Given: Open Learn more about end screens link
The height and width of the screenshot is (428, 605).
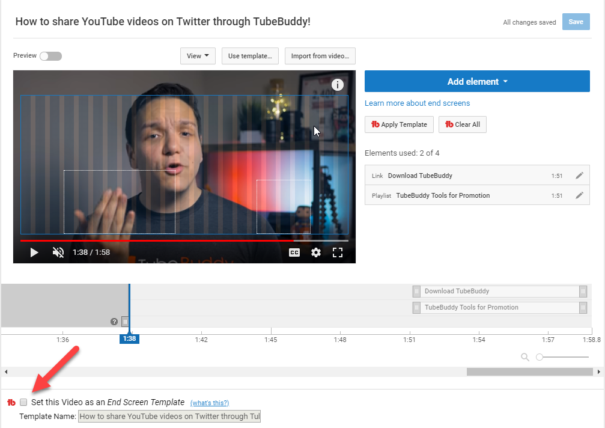Looking at the screenshot, I should (x=417, y=103).
